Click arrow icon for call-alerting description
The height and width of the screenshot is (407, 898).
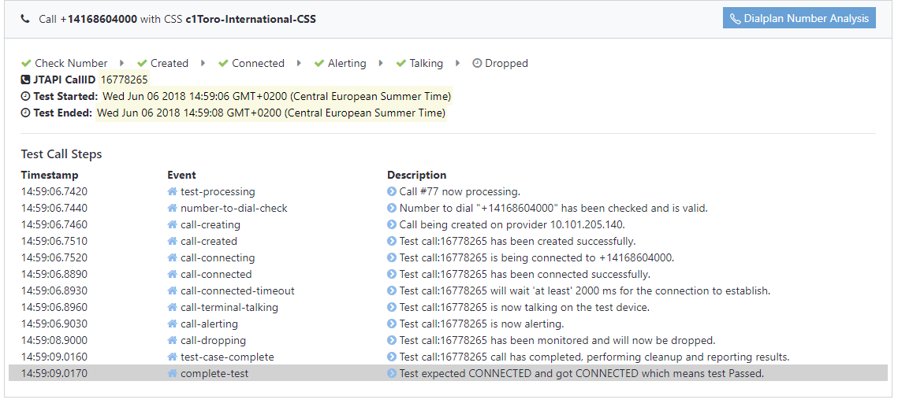click(392, 324)
